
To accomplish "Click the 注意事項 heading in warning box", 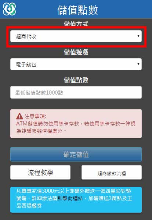I will [x=35, y=116].
